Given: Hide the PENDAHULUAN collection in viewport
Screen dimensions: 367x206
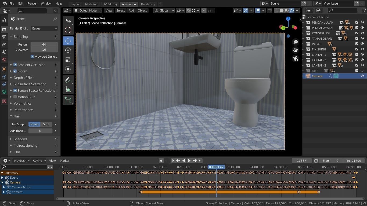Looking at the screenshot, I should coord(362,23).
